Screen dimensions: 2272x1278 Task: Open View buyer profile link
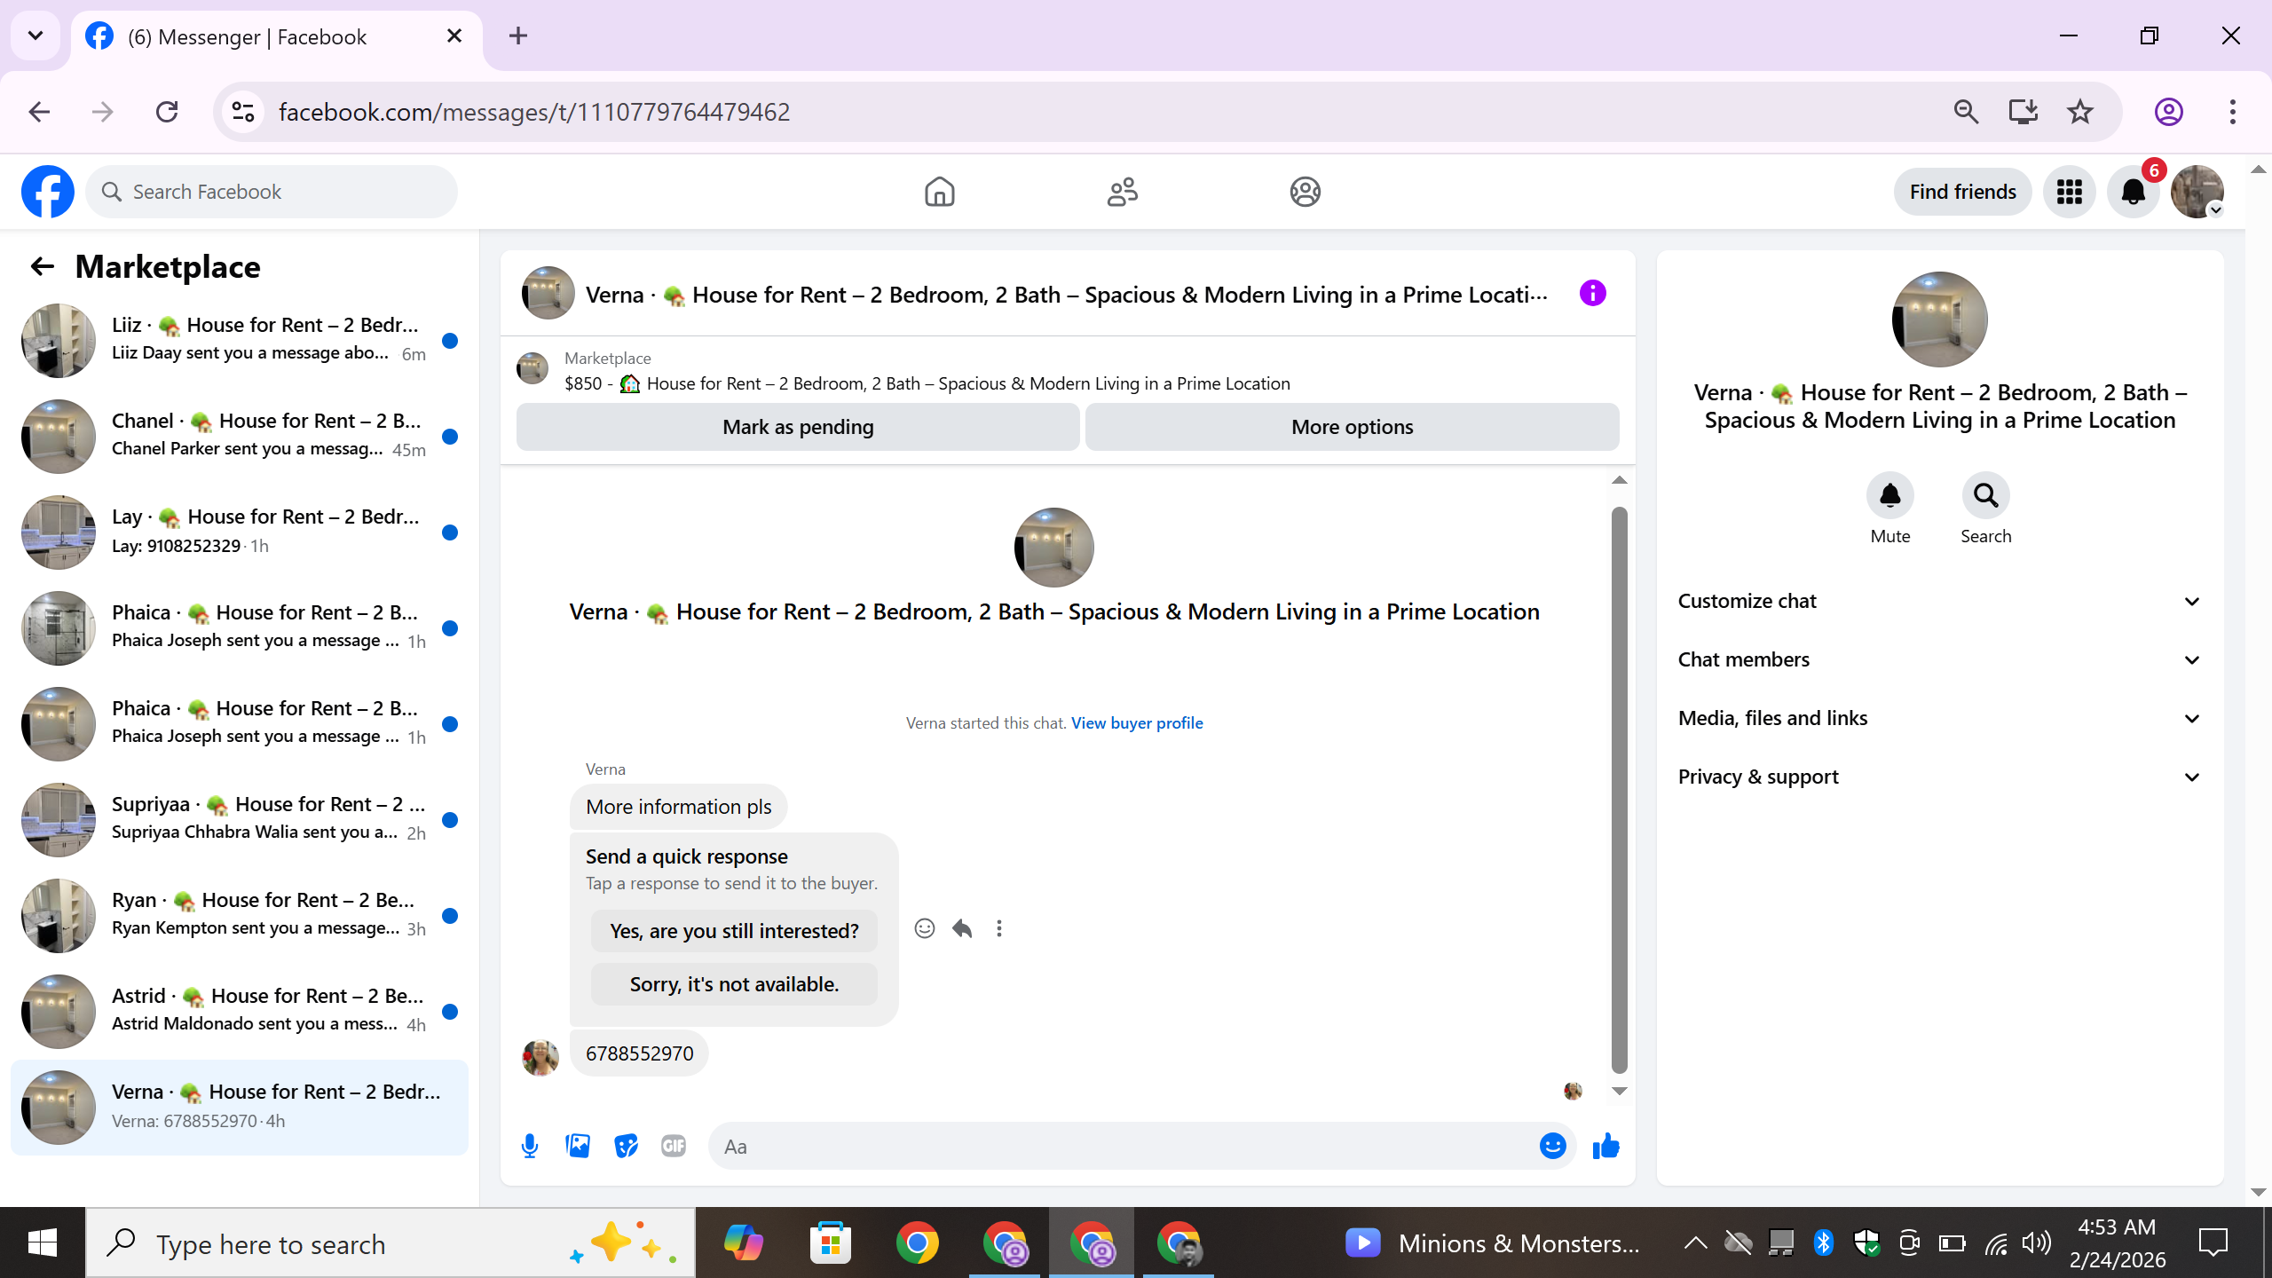(1137, 722)
